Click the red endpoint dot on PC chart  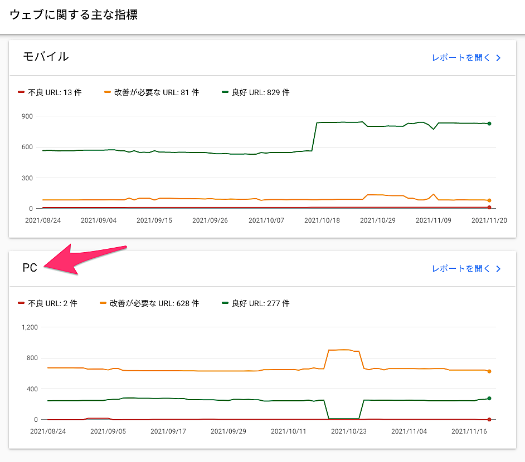coord(489,419)
